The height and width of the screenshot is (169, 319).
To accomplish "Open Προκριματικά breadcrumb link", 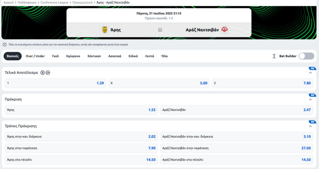I will [82, 3].
